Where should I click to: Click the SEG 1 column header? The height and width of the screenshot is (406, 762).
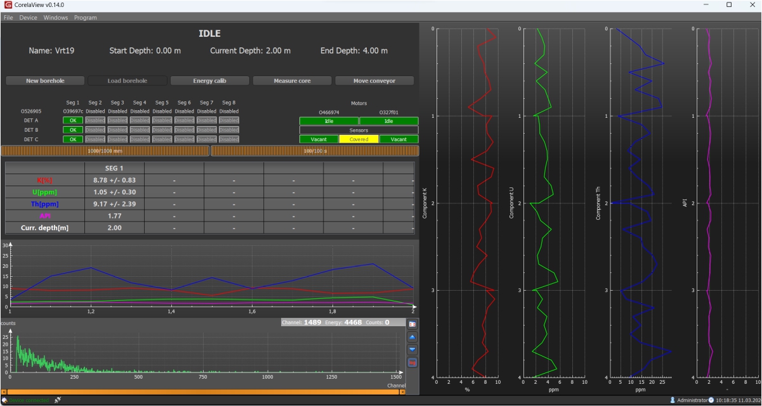114,168
